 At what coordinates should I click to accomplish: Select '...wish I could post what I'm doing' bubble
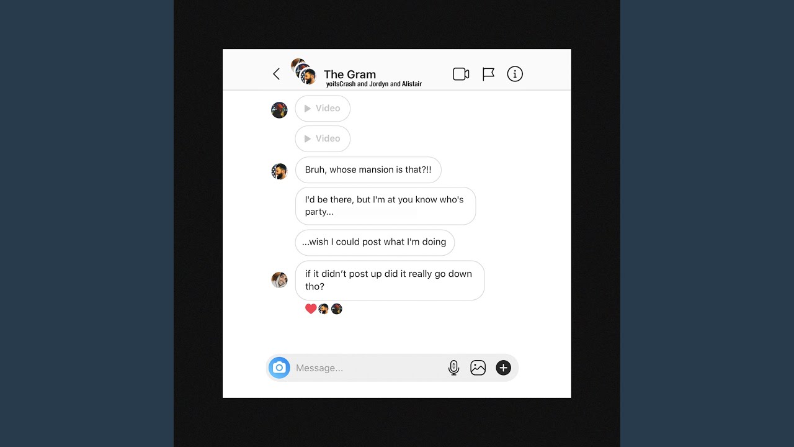point(375,242)
